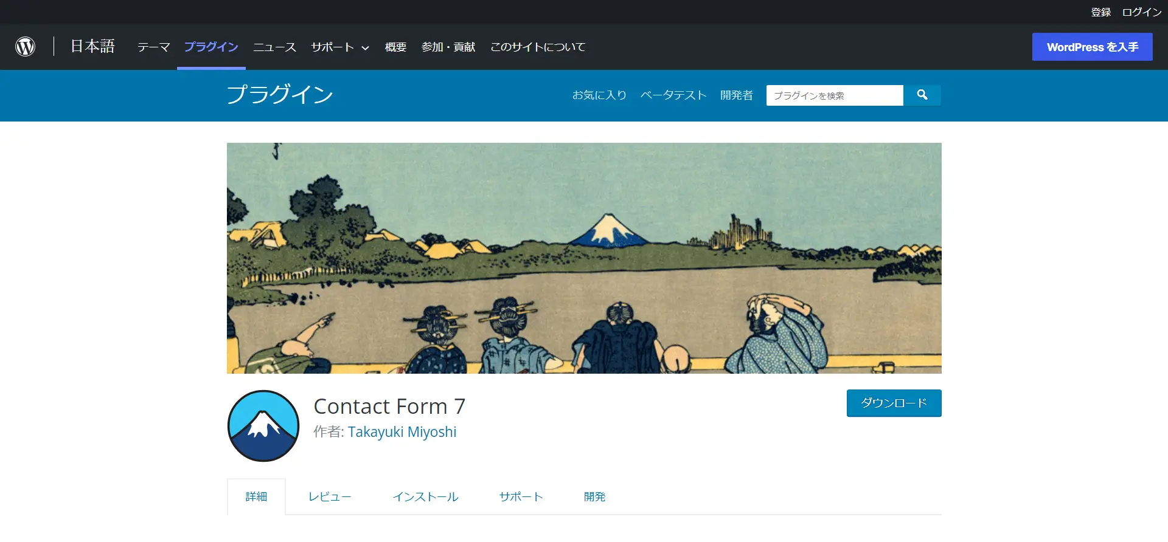
Task: Click the WordPress を入手 button
Action: tap(1092, 47)
